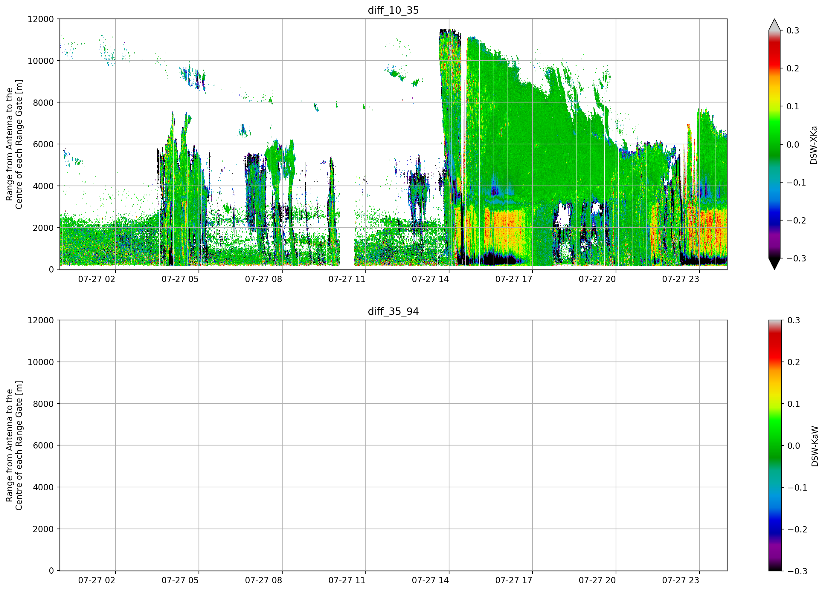
Task: Click the 07-27 11 label under diff_10_35
Action: point(347,279)
